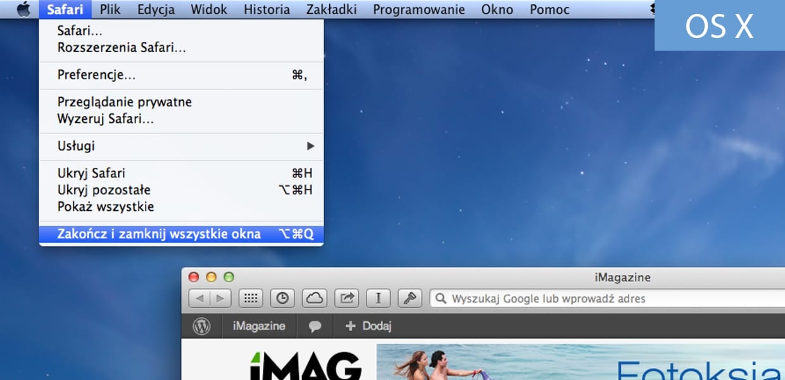Open the Apple menu
This screenshot has height=380, width=785.
pyautogui.click(x=23, y=9)
